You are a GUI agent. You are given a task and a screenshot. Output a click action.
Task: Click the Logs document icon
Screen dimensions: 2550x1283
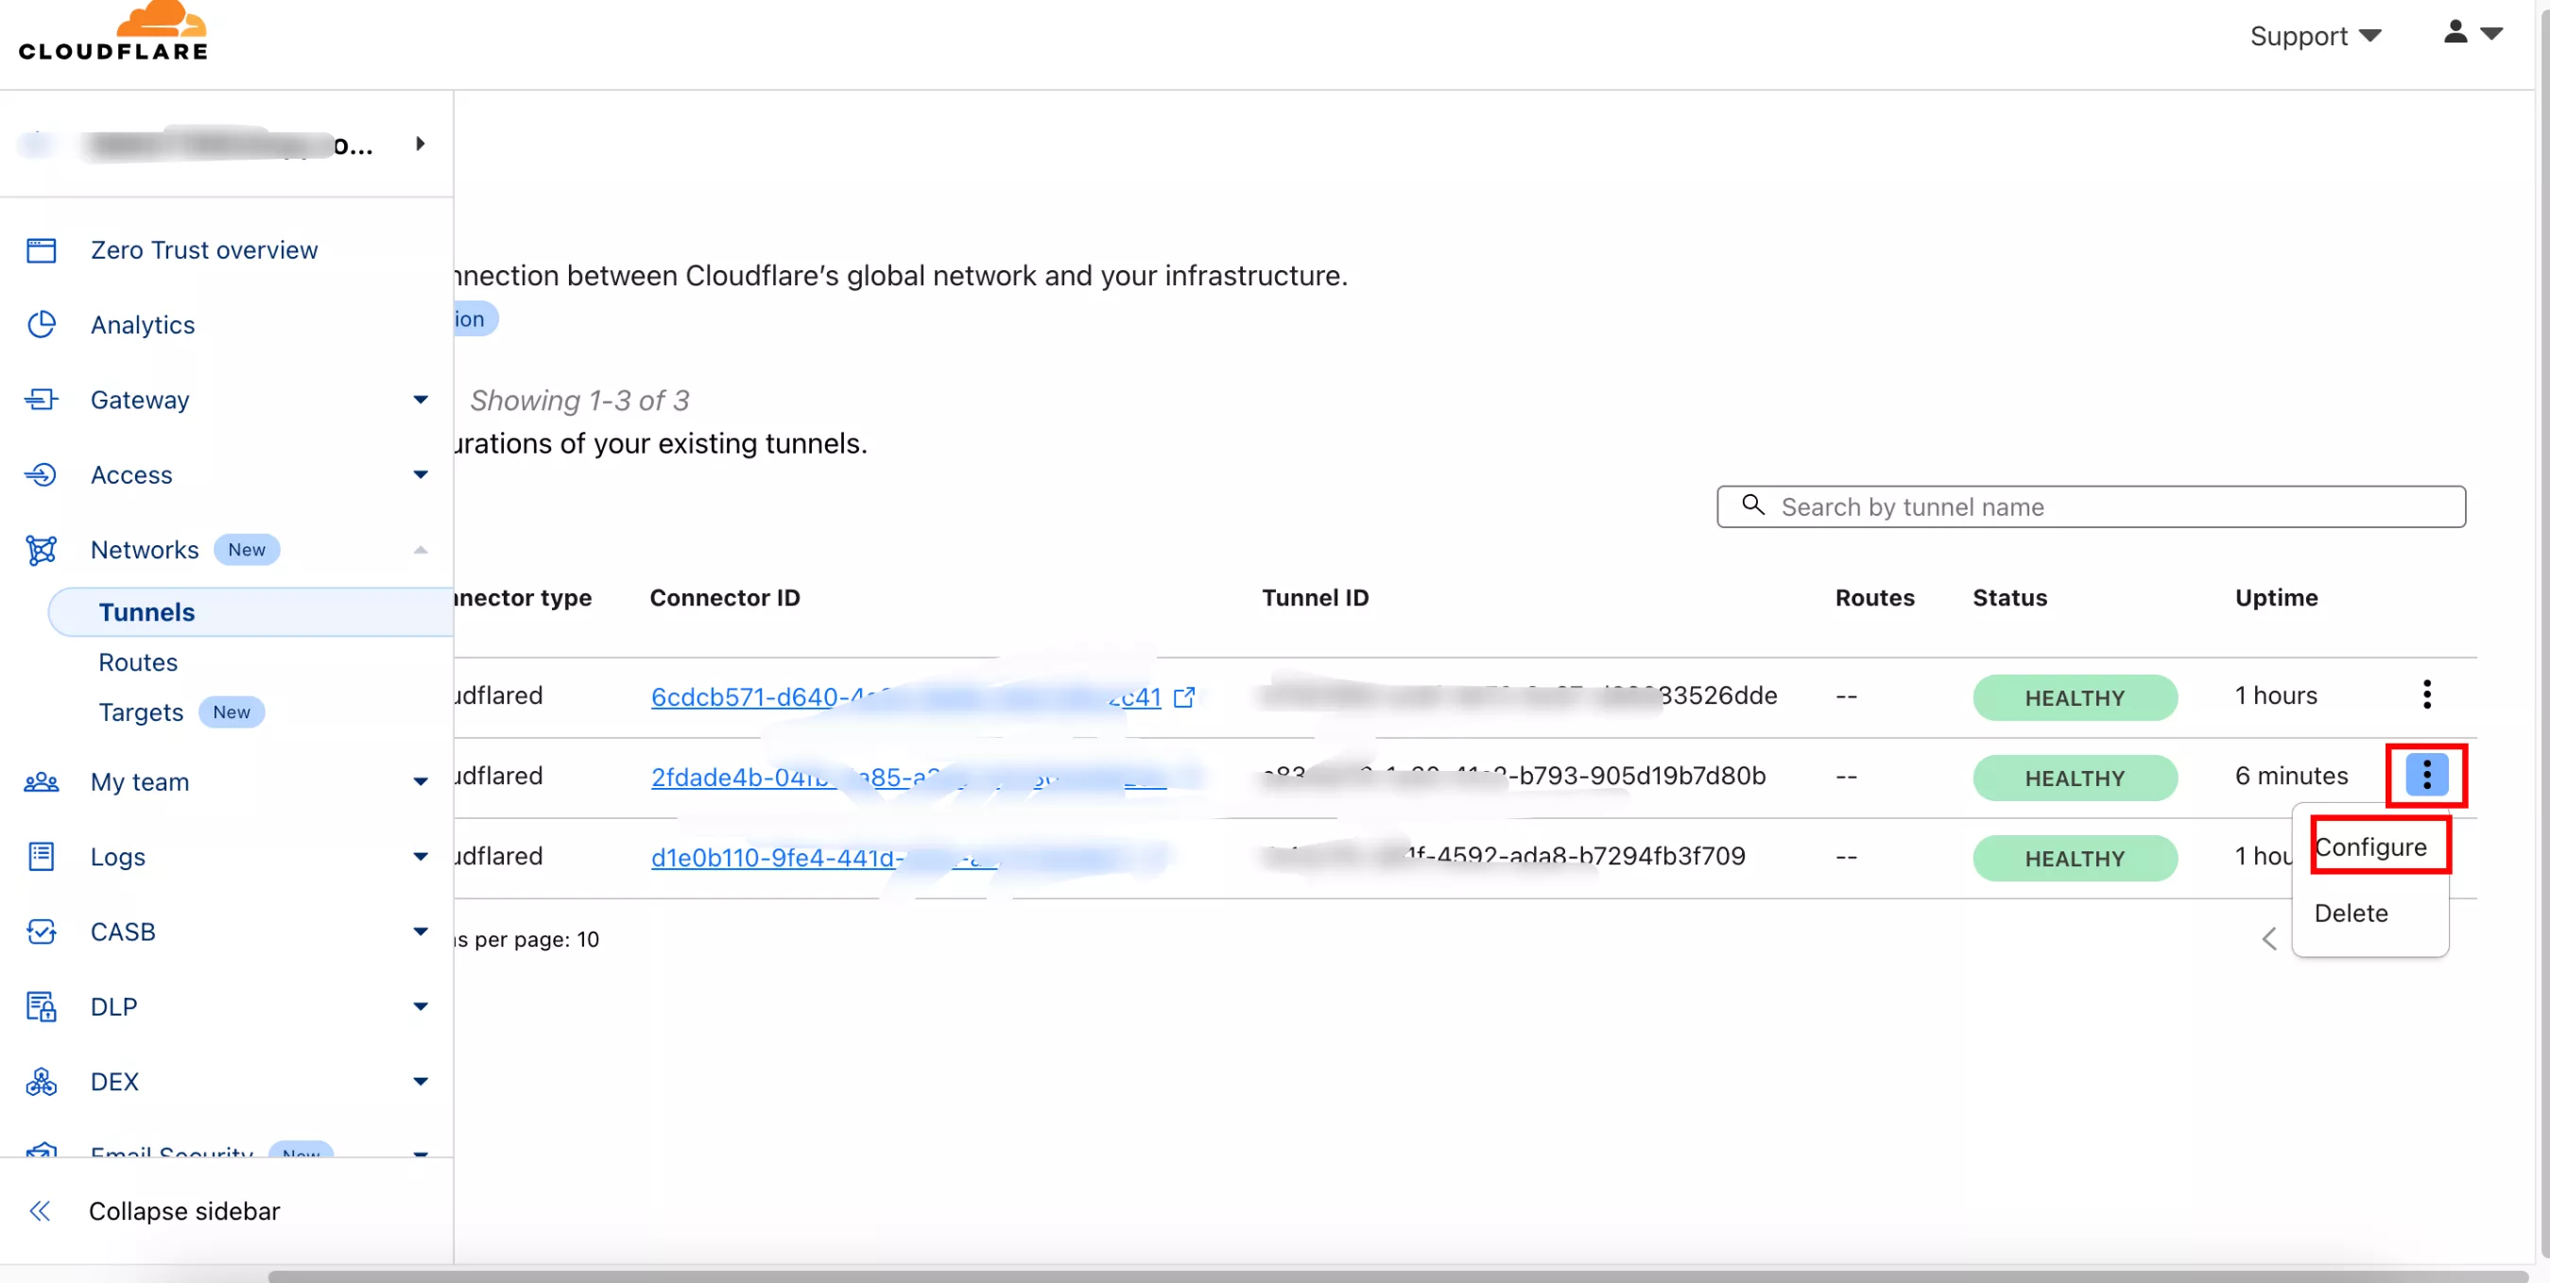pyautogui.click(x=41, y=857)
